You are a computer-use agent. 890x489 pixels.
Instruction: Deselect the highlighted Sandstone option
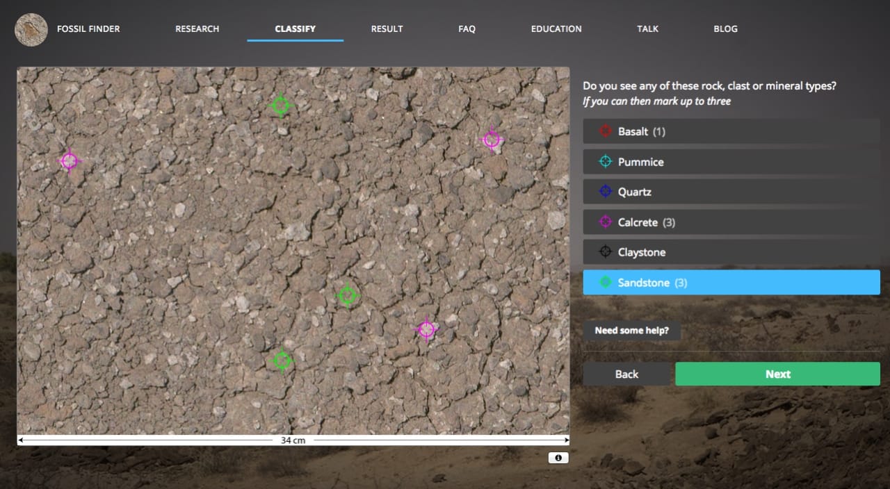(x=731, y=282)
